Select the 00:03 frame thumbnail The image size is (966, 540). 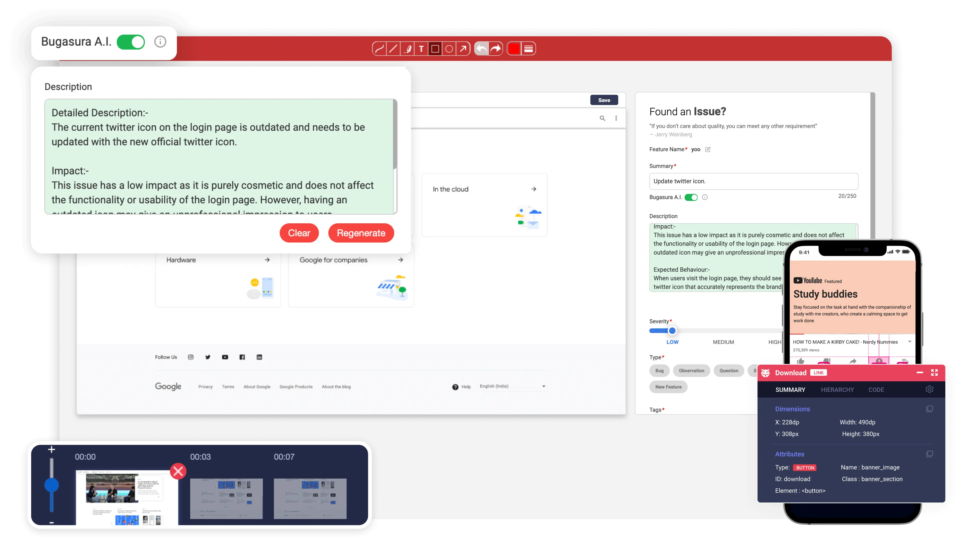(226, 498)
